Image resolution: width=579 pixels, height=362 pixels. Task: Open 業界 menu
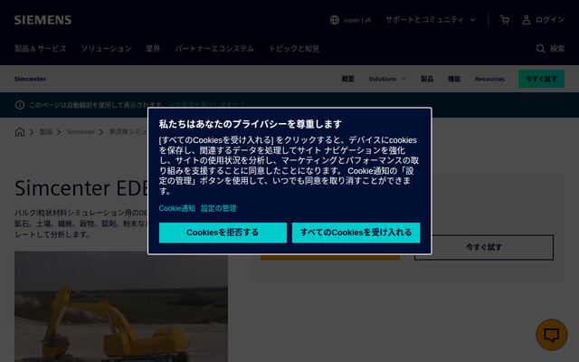pos(153,49)
